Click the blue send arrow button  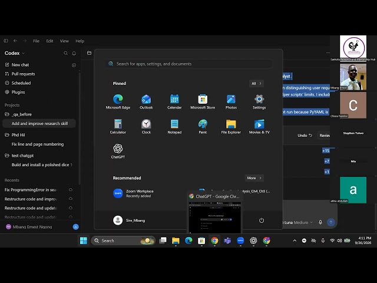(x=331, y=222)
